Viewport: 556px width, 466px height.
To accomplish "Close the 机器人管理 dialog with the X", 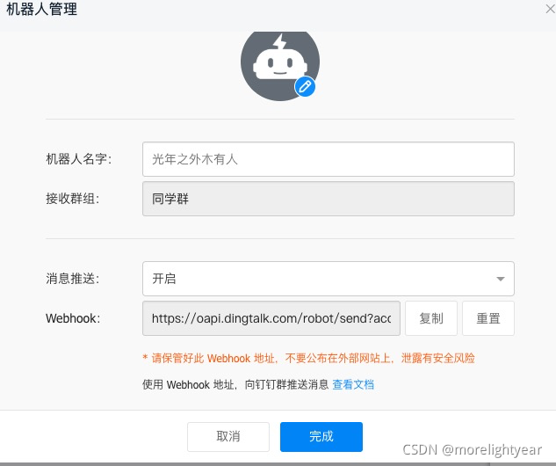I will pyautogui.click(x=551, y=9).
